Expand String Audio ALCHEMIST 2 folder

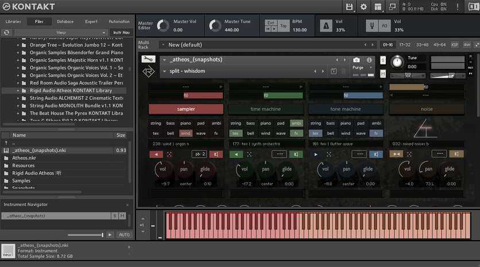tap(18, 98)
